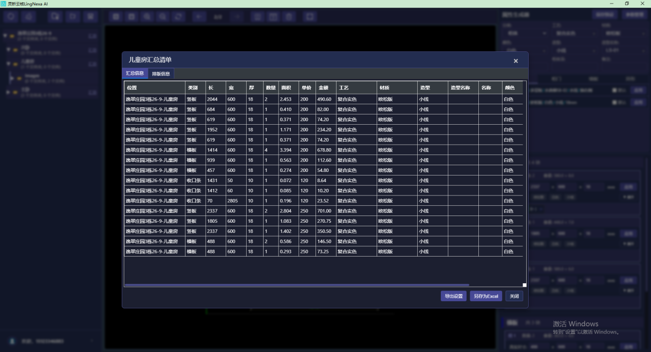Select the amount cell 73.25

click(x=326, y=251)
